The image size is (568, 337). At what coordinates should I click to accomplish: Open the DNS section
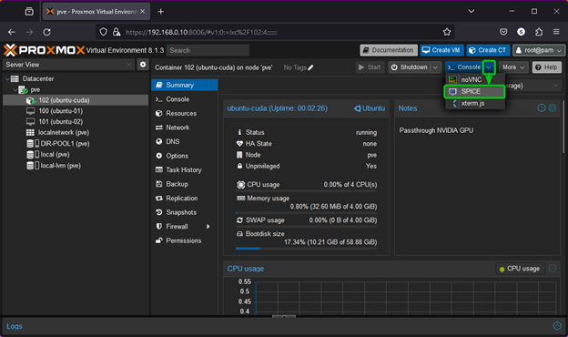[x=185, y=141]
